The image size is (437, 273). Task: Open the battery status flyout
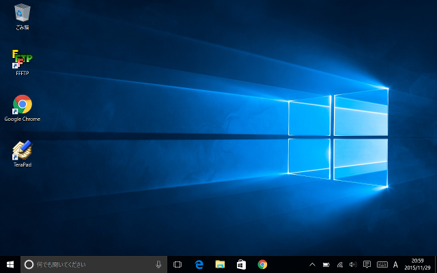pyautogui.click(x=326, y=264)
